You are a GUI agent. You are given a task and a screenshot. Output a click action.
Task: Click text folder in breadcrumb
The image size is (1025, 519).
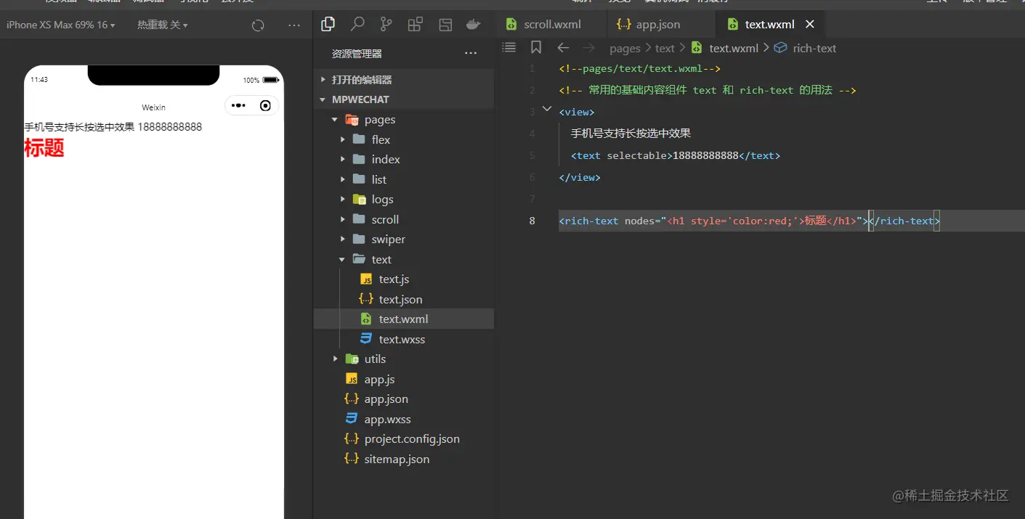pyautogui.click(x=665, y=48)
